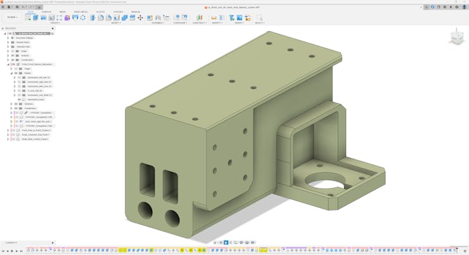Click the Create Sketch tool icon
Viewport: 469px width, 255px height.
pyautogui.click(x=29, y=18)
